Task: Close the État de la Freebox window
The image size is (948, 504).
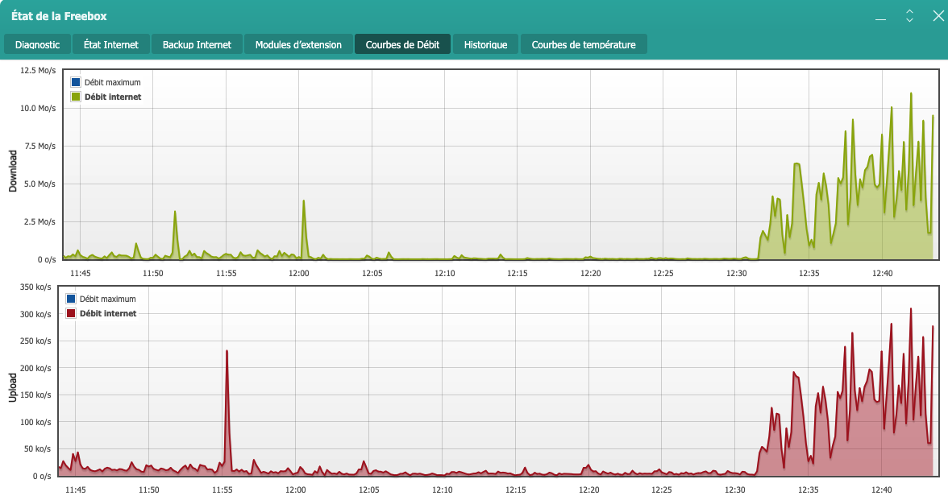Action: pyautogui.click(x=937, y=16)
